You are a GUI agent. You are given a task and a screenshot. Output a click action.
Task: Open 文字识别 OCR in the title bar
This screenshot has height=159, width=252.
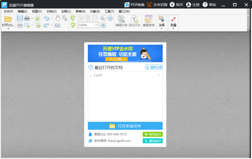(157, 5)
